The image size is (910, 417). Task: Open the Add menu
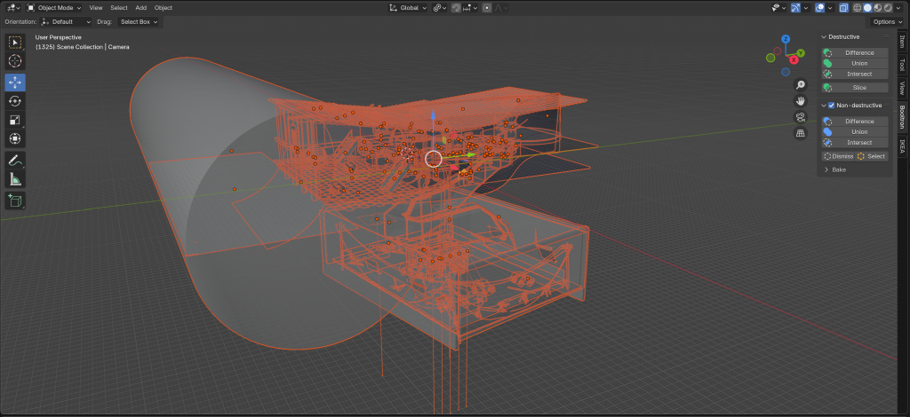pos(140,7)
